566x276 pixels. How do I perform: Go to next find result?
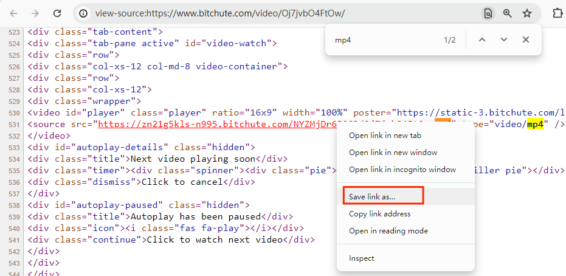pos(503,40)
